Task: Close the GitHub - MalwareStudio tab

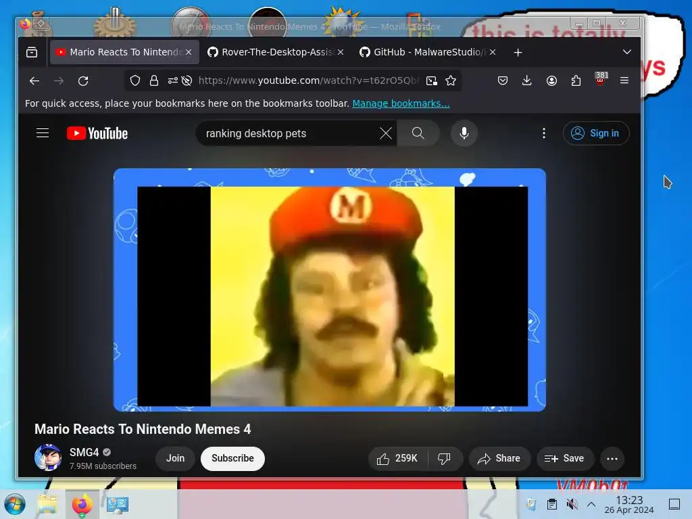Action: pos(493,52)
